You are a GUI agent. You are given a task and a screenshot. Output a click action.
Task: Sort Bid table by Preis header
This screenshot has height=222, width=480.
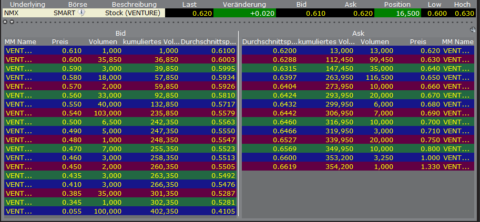(x=60, y=42)
